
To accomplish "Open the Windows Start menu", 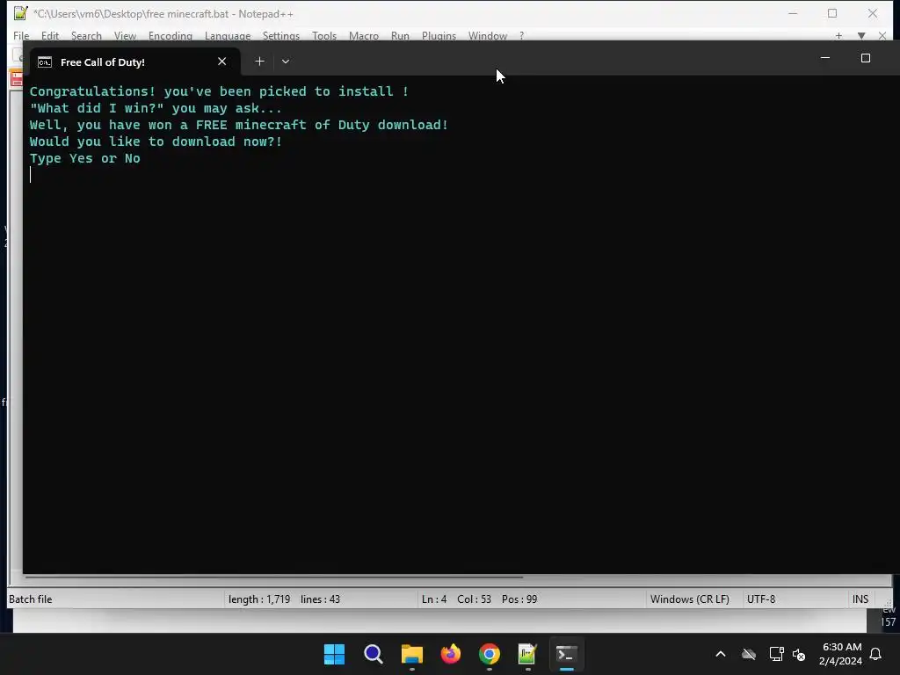I will pyautogui.click(x=334, y=654).
